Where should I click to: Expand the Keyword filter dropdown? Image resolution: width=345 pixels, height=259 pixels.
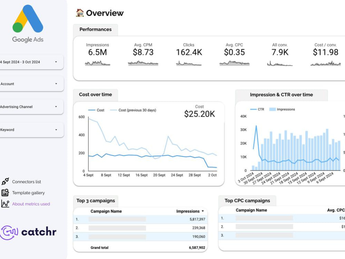[x=31, y=130]
